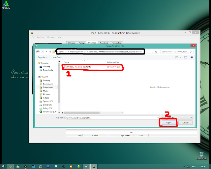Click the Forward navigation arrow in dialog
The image size is (211, 169).
tap(43, 51)
